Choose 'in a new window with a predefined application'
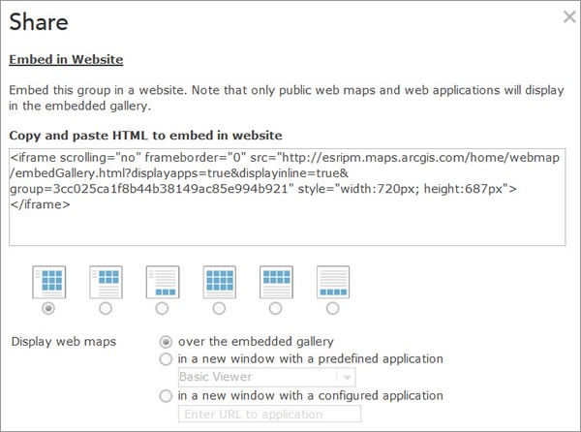Screen dimensions: 581x432 (x=167, y=358)
